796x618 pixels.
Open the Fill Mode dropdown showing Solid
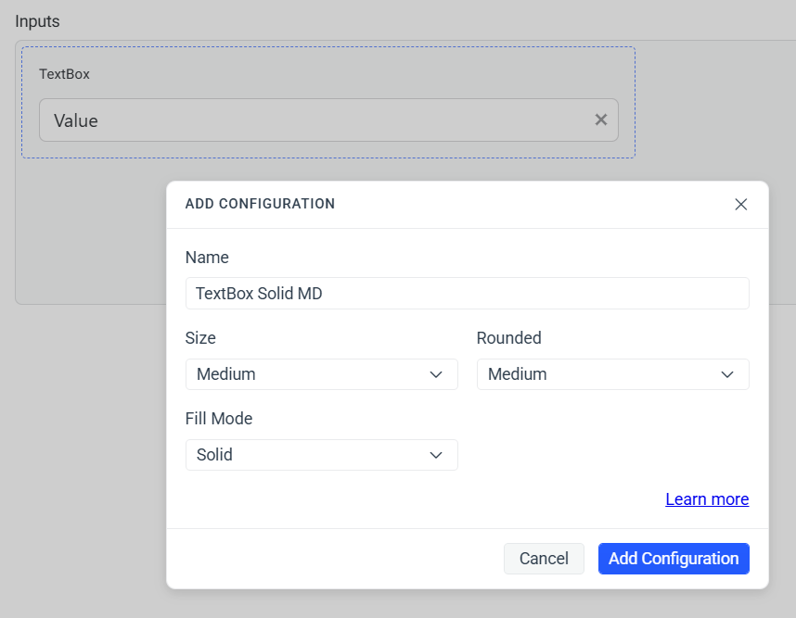coord(321,455)
